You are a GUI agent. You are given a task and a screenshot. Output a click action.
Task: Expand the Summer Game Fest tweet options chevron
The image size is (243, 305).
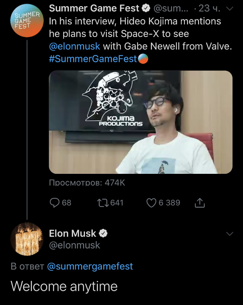click(229, 8)
